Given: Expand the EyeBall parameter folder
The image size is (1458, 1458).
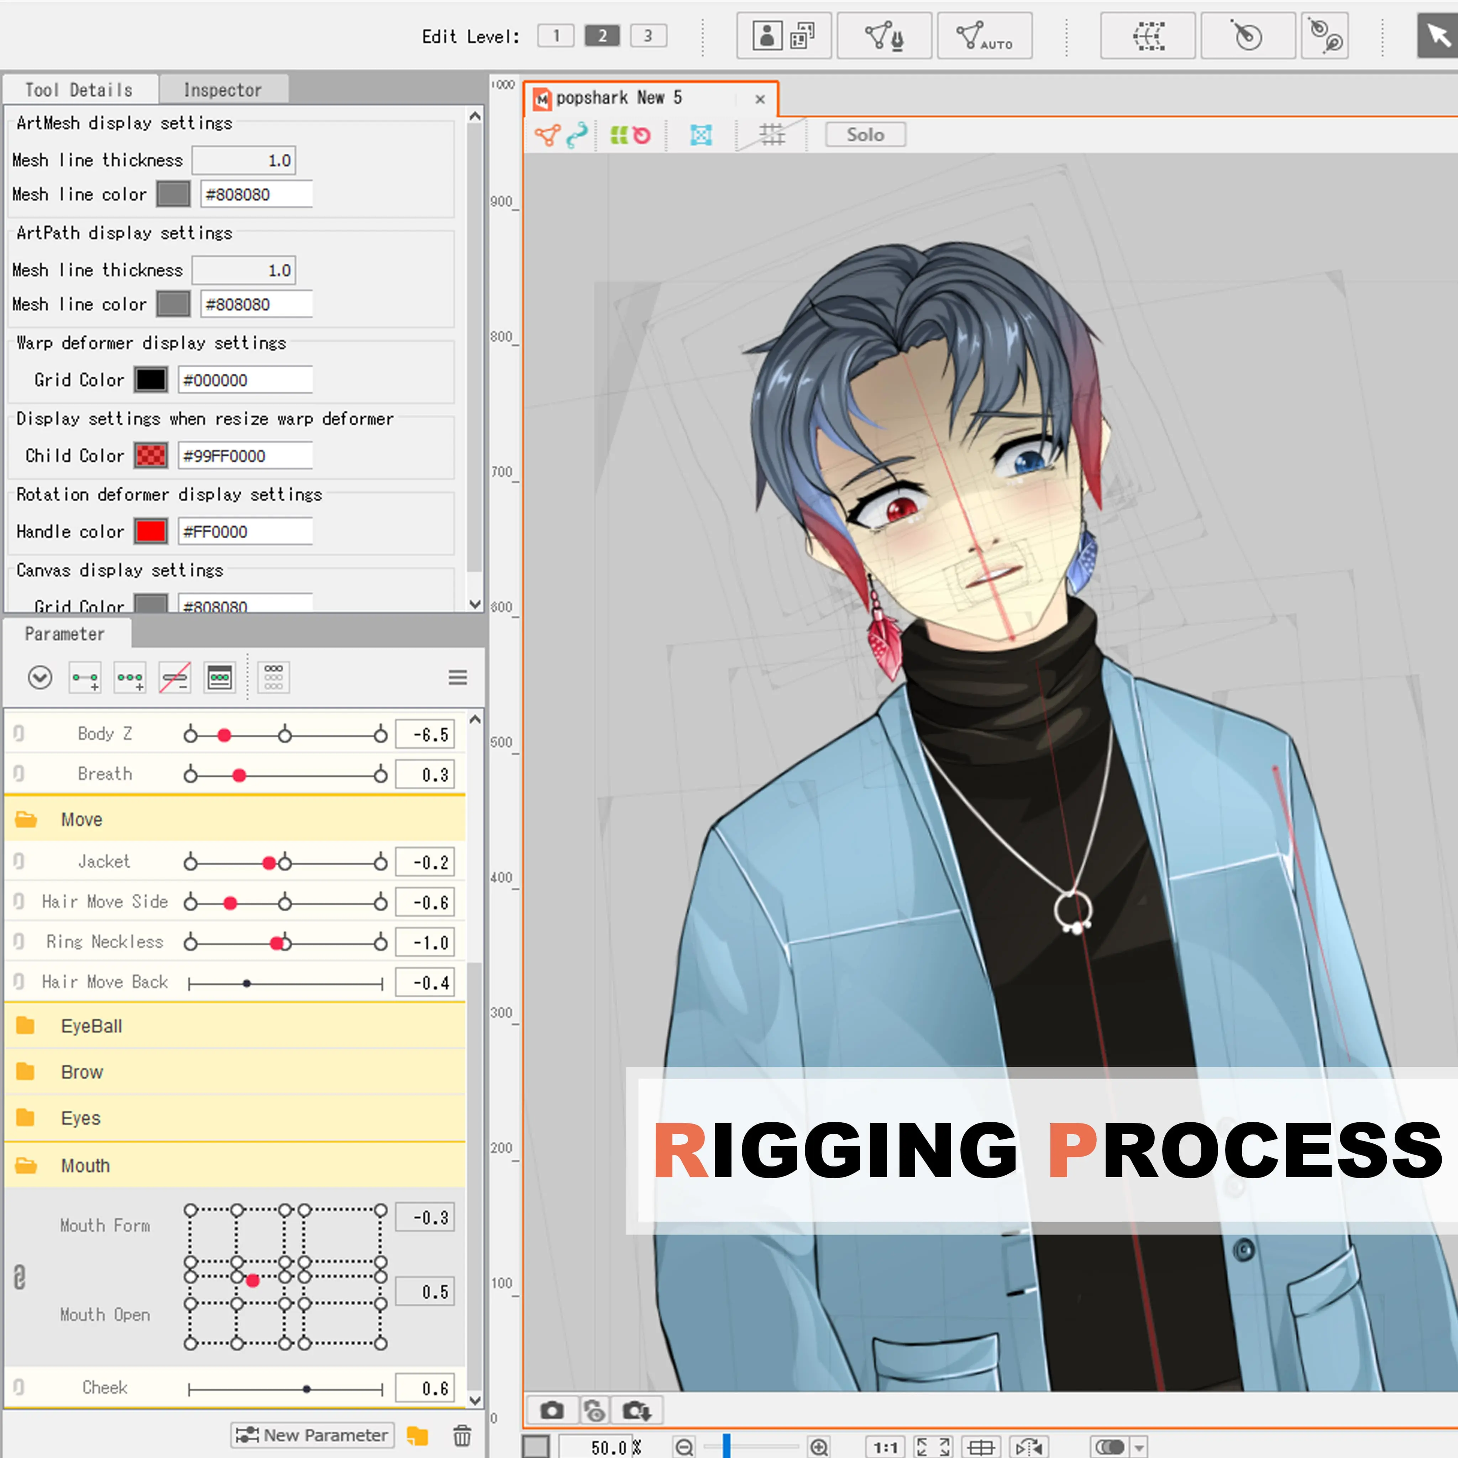Looking at the screenshot, I should 26,1026.
